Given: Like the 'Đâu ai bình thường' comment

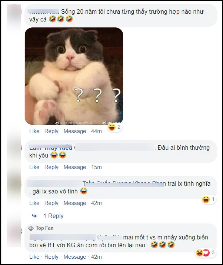Looking at the screenshot, I should 34,167.
